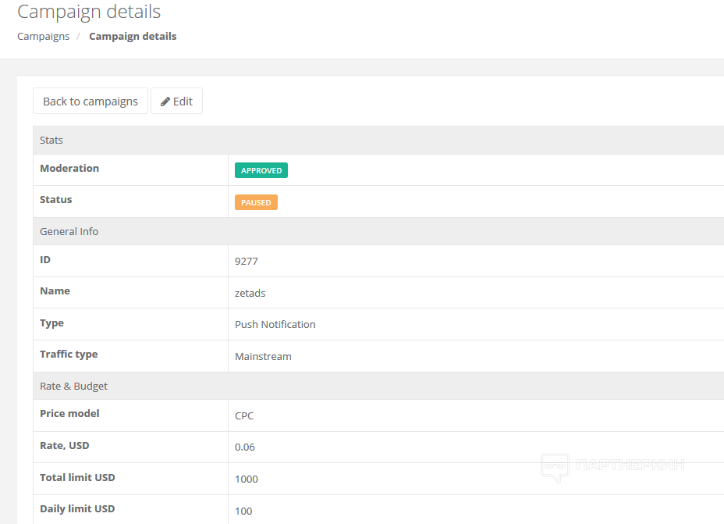This screenshot has height=524, width=724.
Task: Go back via Back to campaigns button
Action: (x=90, y=102)
